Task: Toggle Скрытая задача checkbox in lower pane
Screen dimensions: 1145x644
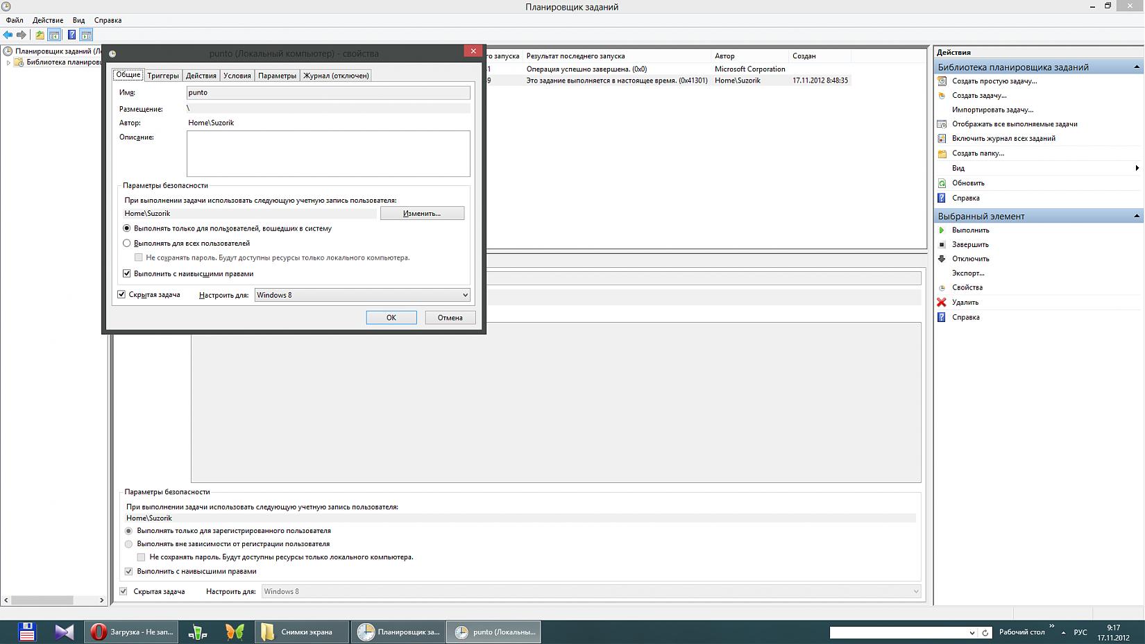Action: click(124, 591)
